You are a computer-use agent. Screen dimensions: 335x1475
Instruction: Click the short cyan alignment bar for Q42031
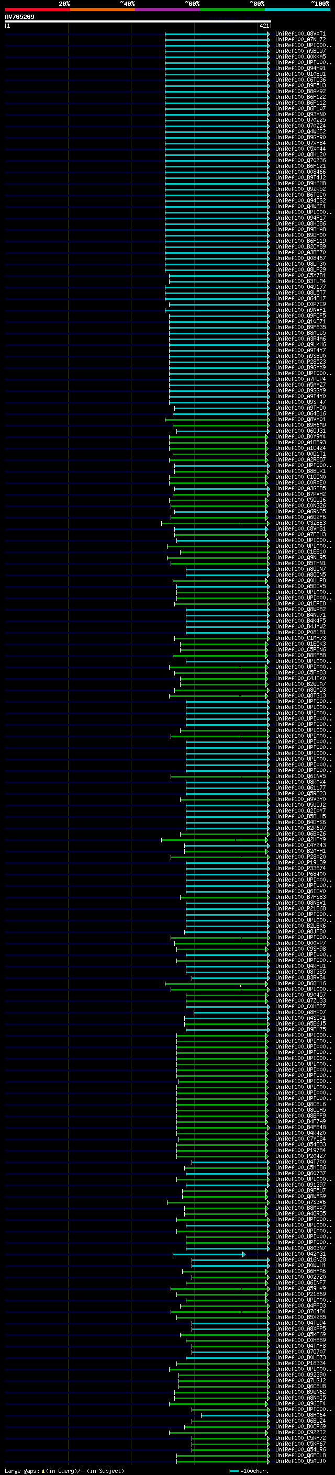point(209,1254)
